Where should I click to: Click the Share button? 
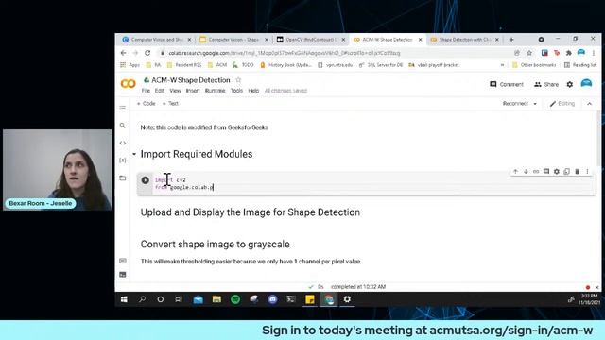(x=546, y=84)
